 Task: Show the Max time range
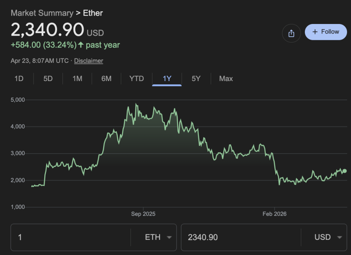[226, 78]
